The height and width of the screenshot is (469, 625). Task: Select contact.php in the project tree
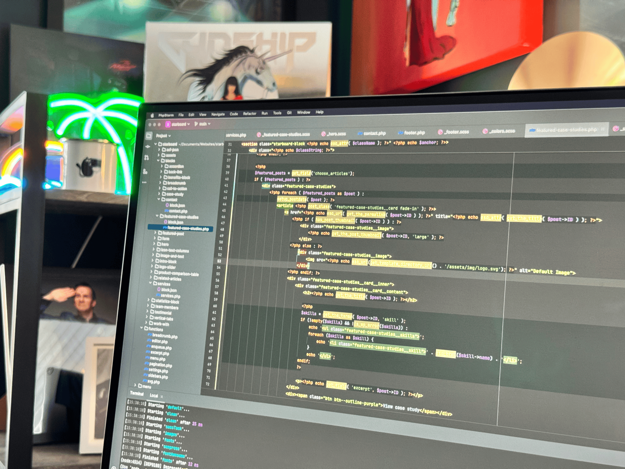tap(176, 211)
